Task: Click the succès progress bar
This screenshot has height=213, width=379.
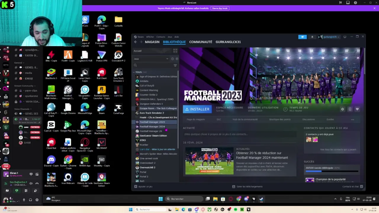Action: pyautogui.click(x=332, y=171)
